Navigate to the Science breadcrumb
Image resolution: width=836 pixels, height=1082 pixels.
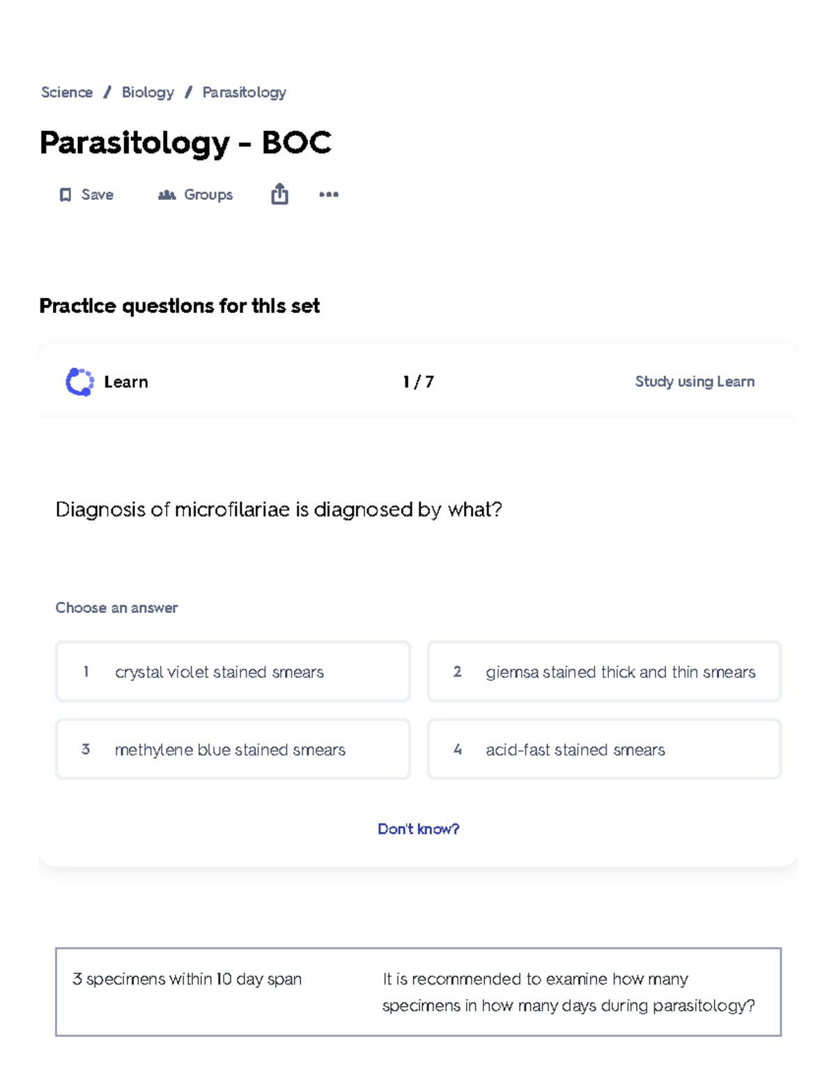click(x=66, y=92)
